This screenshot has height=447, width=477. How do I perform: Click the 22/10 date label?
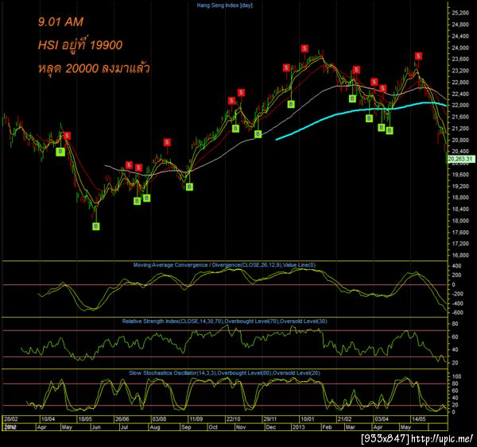pyautogui.click(x=233, y=419)
